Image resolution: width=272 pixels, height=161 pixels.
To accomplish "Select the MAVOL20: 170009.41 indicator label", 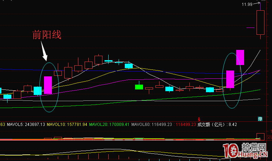I will 109,125.
